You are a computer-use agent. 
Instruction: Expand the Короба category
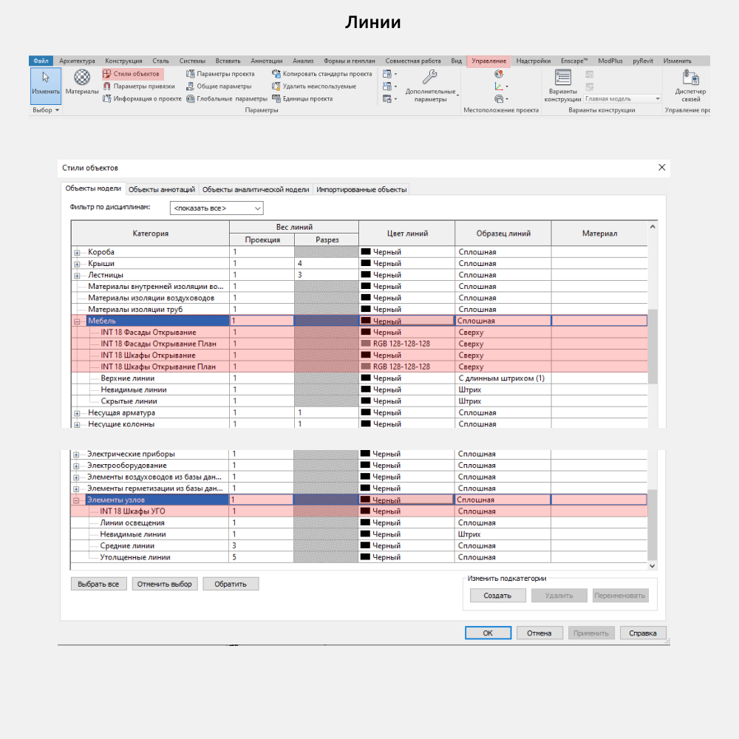coord(77,253)
